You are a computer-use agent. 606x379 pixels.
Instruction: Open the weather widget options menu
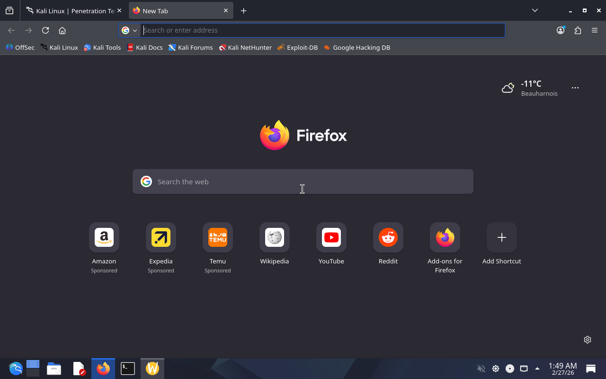point(575,88)
